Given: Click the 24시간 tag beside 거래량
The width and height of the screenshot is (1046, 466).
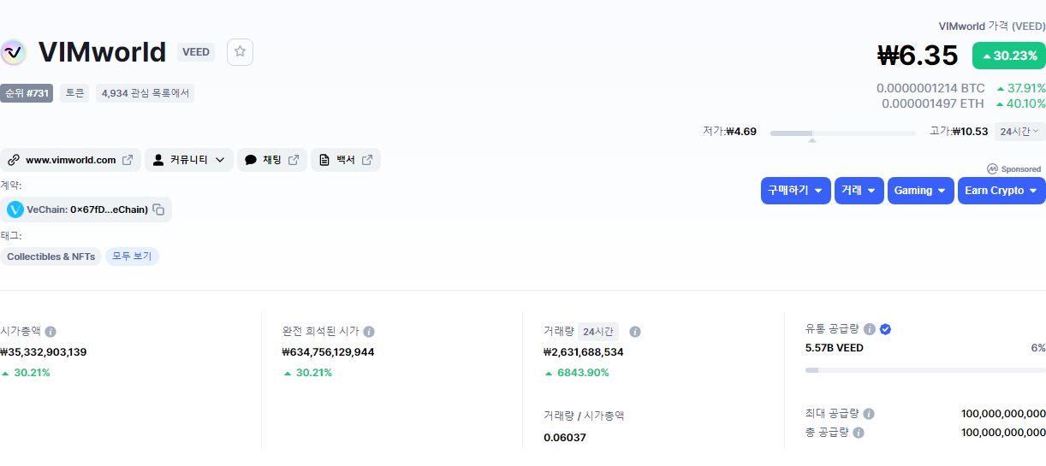Looking at the screenshot, I should click(x=598, y=332).
